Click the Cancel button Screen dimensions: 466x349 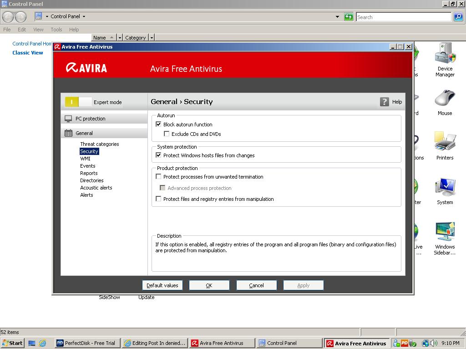257,285
